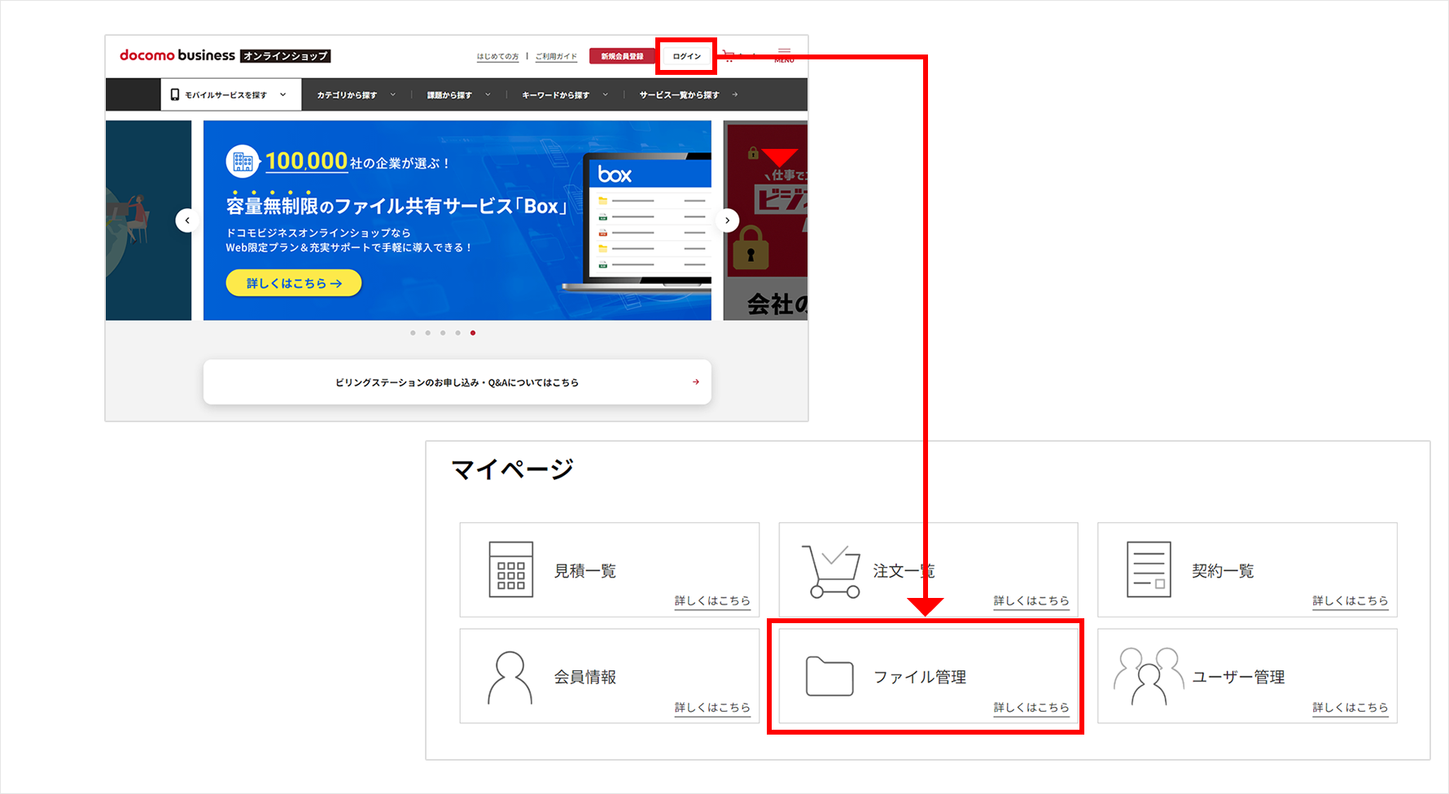The width and height of the screenshot is (1449, 794).
Task: Click the calculator icon for 見積一覧
Action: pos(510,569)
